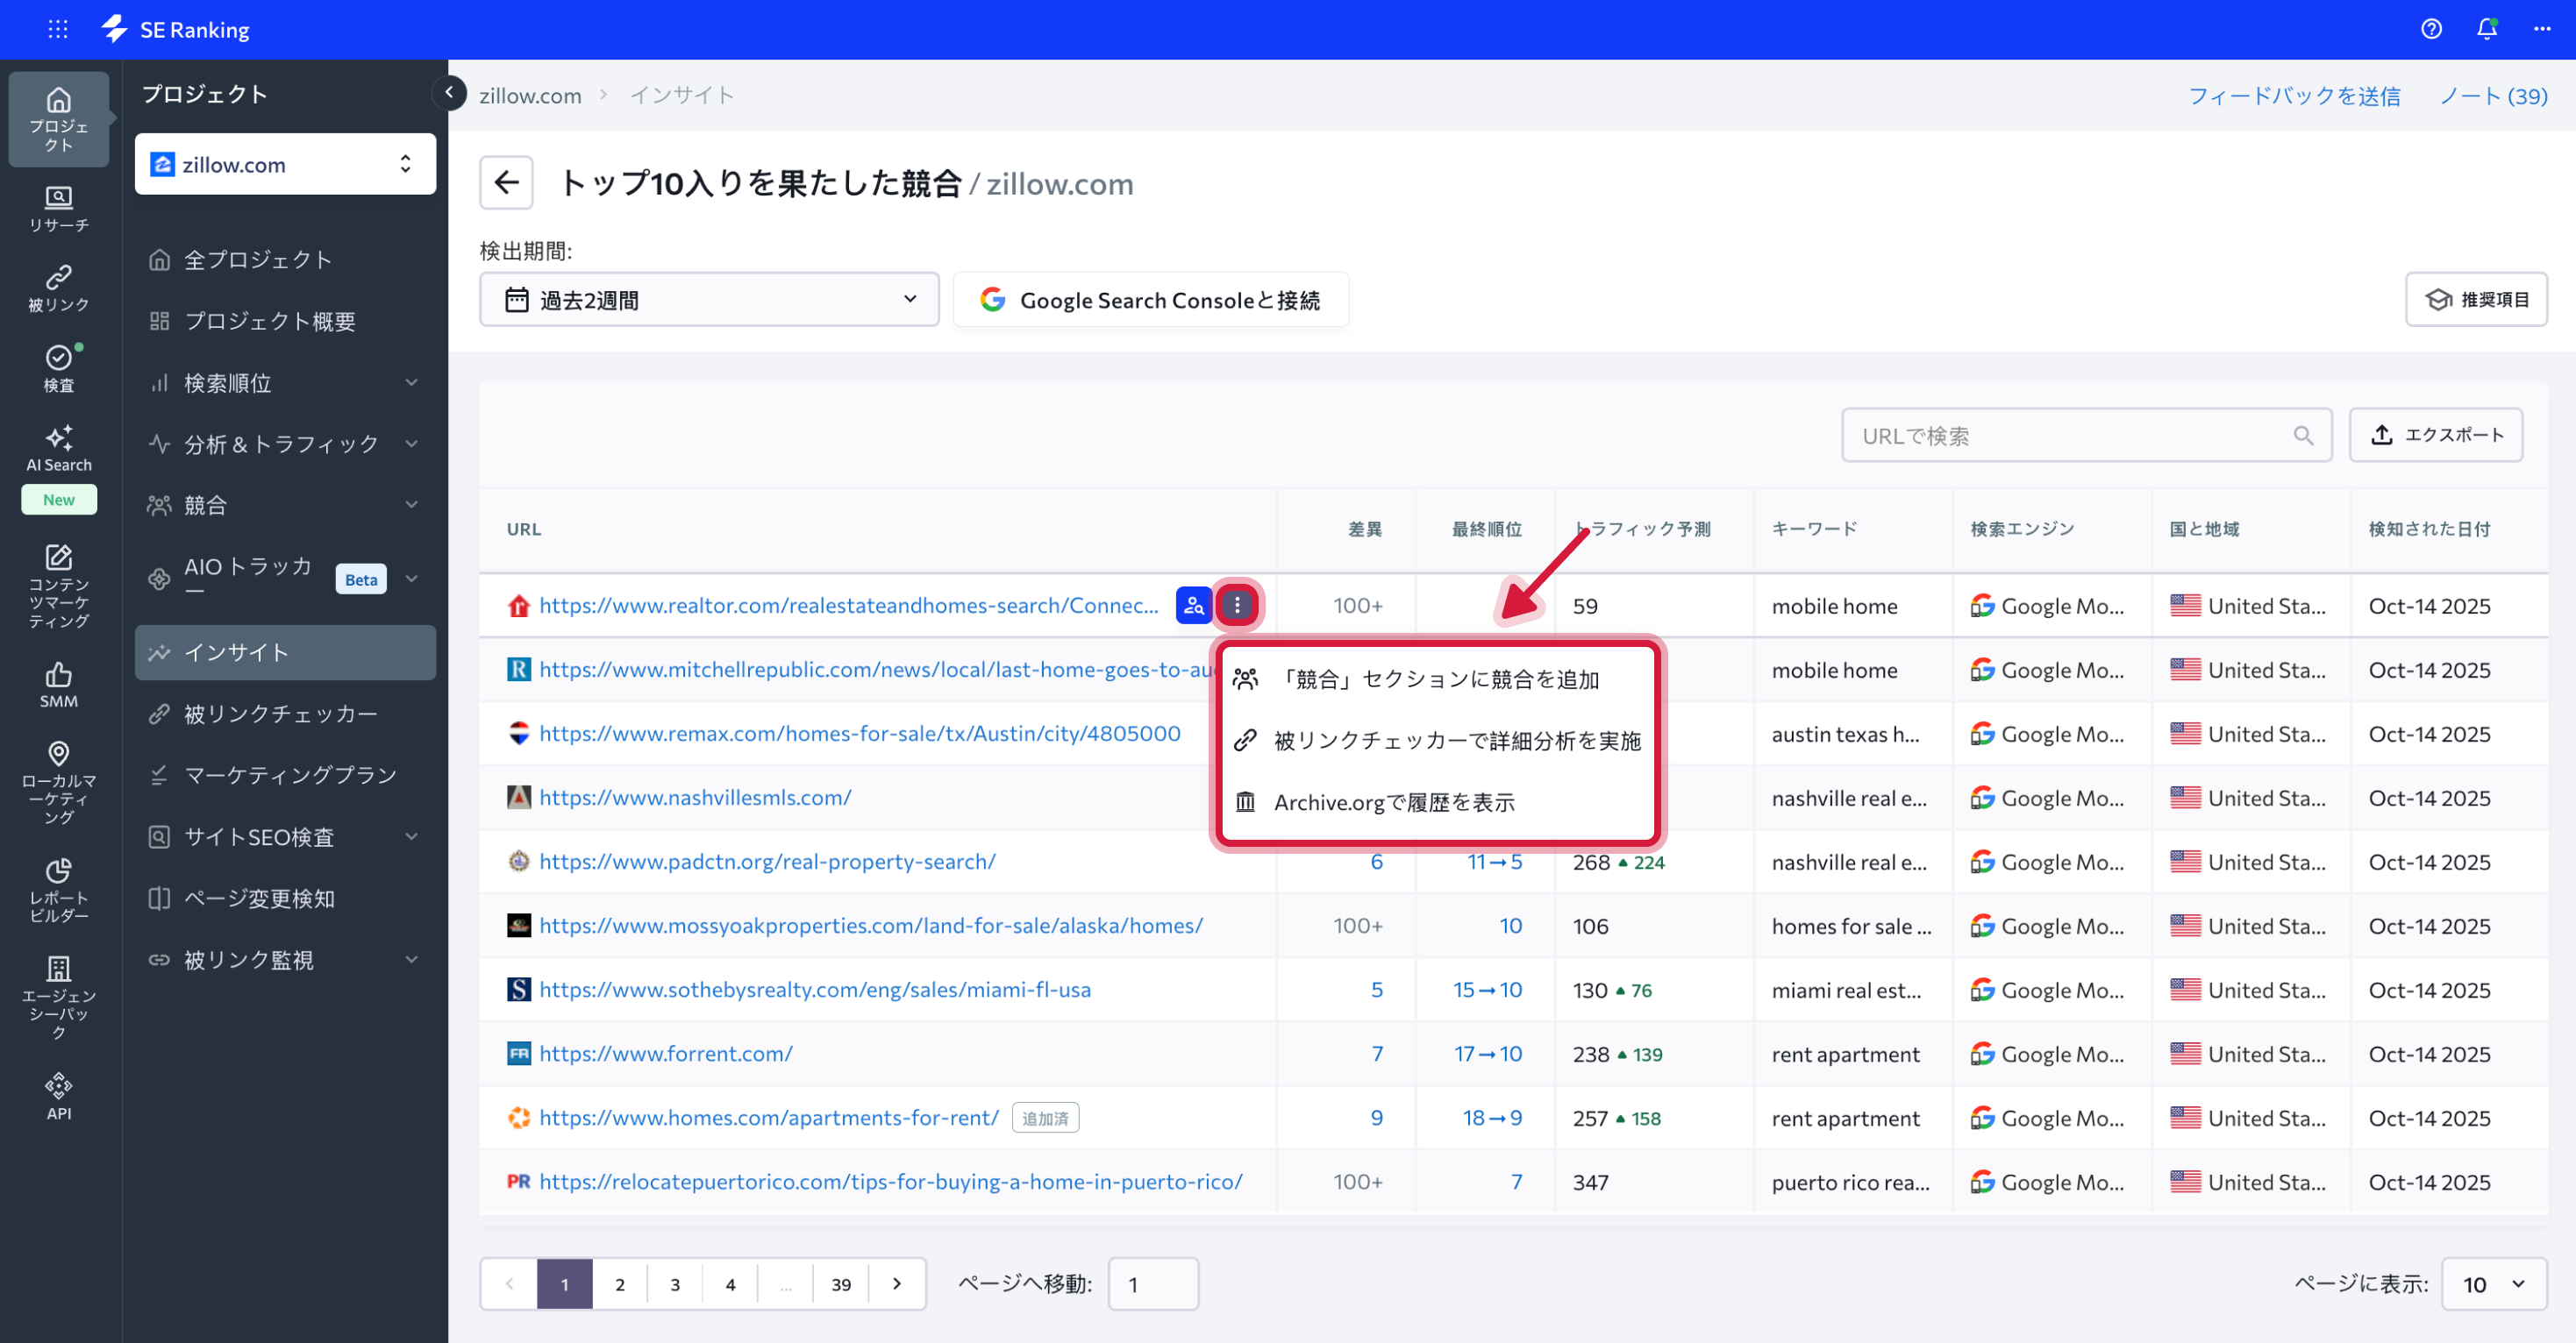Collapse the sidebar with chevron toggle
2576x1343 pixels.
(449, 93)
